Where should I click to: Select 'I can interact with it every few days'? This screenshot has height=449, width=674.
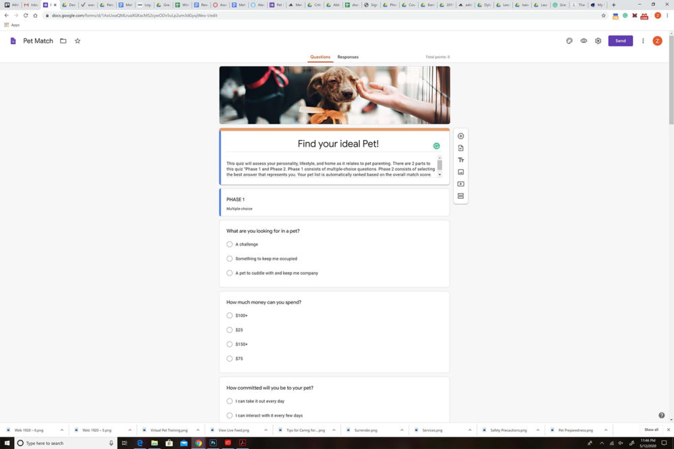[x=230, y=415]
